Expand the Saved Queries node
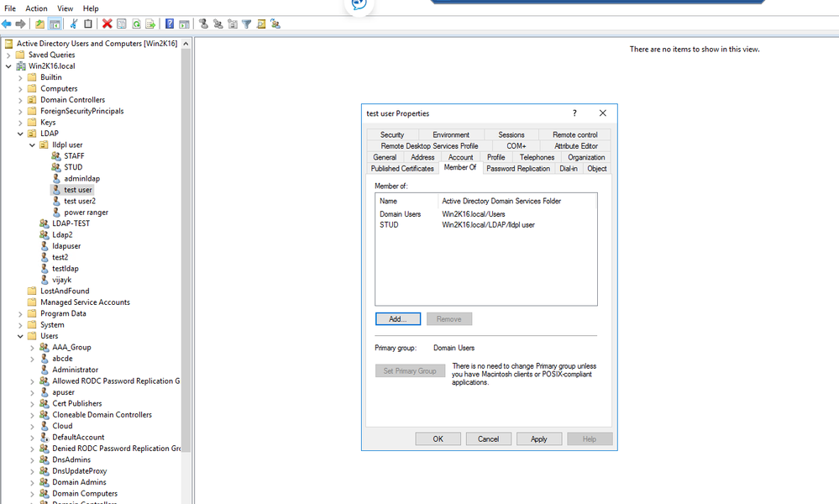 tap(9, 55)
